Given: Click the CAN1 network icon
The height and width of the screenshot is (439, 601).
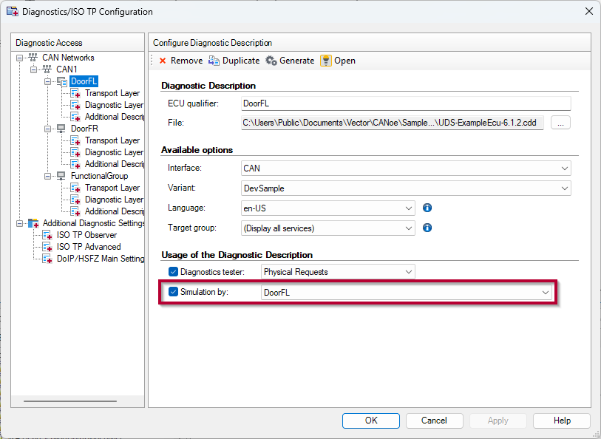Looking at the screenshot, I should (47, 69).
